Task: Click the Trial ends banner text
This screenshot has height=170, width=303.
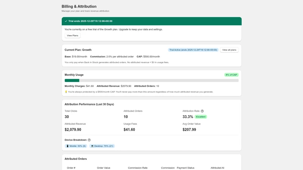Action: (x=90, y=21)
